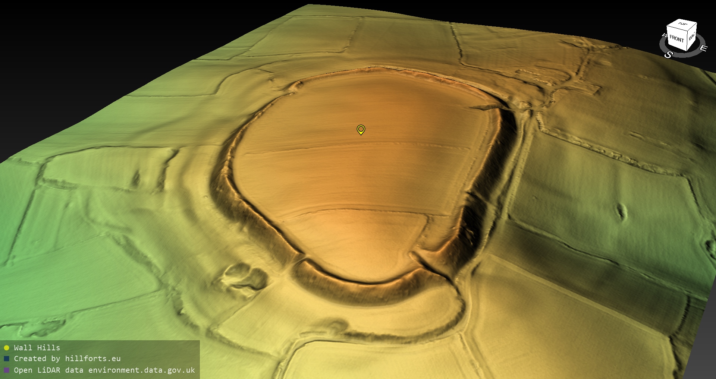
Task: Click the small elongated mound in eastern field
Action: pos(621,211)
